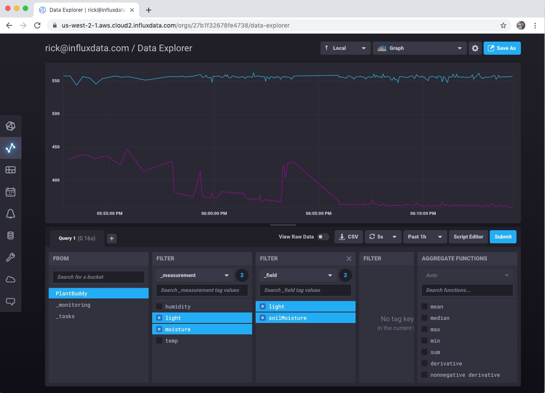
Task: Download query results with the CSV button
Action: [x=348, y=236]
